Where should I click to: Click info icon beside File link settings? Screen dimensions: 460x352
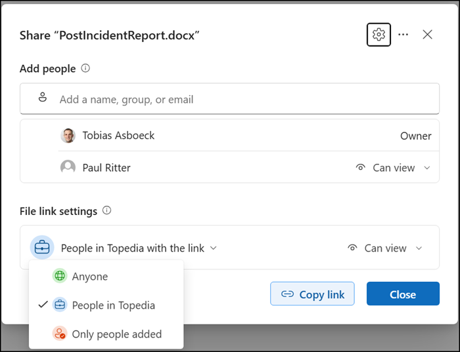click(106, 210)
